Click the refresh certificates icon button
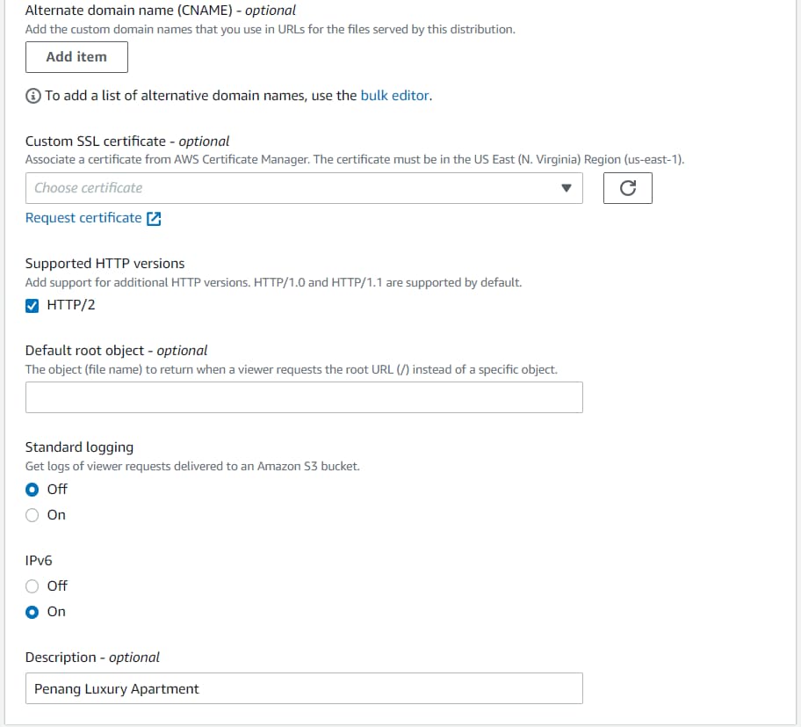The width and height of the screenshot is (801, 727). (x=627, y=188)
